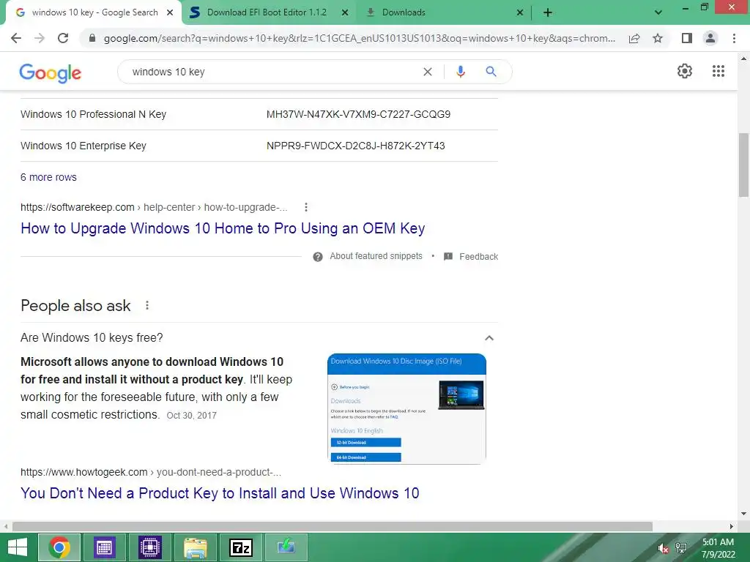Screen dimensions: 750x562
Task: Close the EFI Boot Editor tab
Action: [x=345, y=12]
